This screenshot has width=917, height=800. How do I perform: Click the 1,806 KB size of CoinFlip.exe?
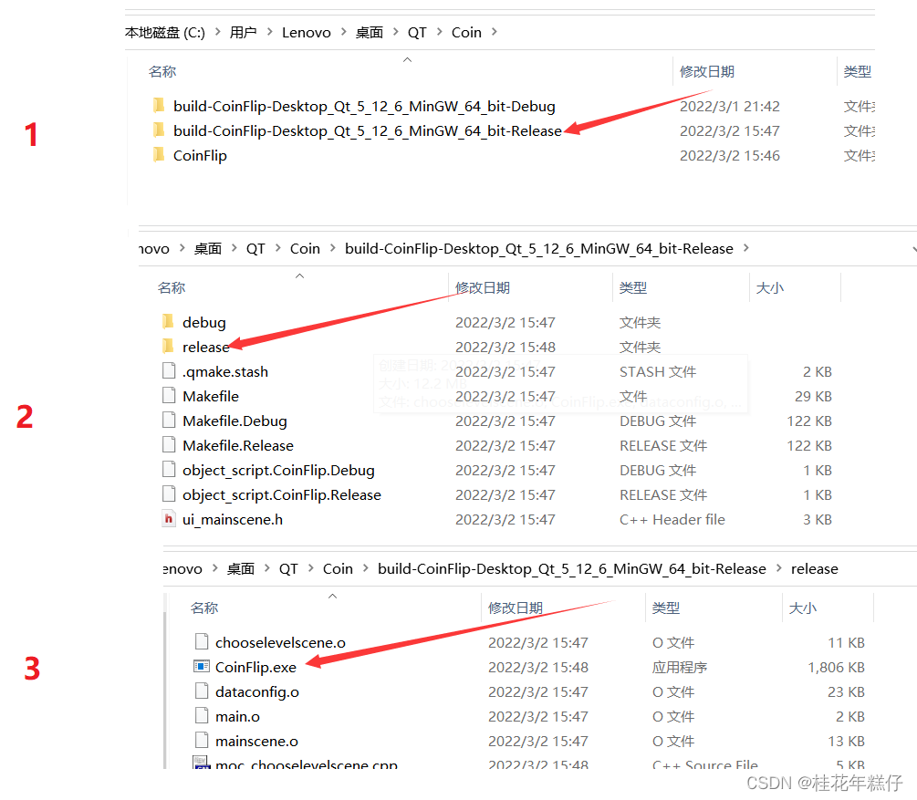(836, 667)
